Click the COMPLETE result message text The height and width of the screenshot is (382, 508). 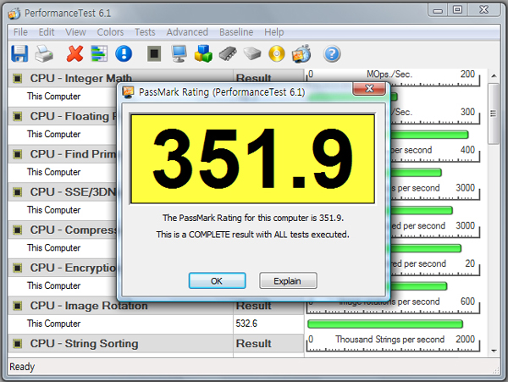point(252,235)
